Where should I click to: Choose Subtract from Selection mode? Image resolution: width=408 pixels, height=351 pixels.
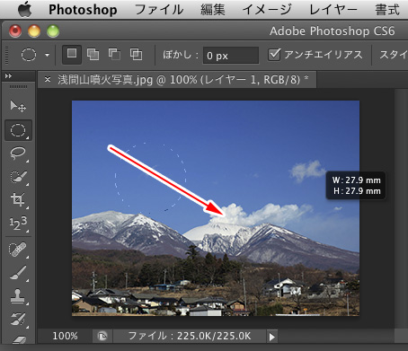114,55
